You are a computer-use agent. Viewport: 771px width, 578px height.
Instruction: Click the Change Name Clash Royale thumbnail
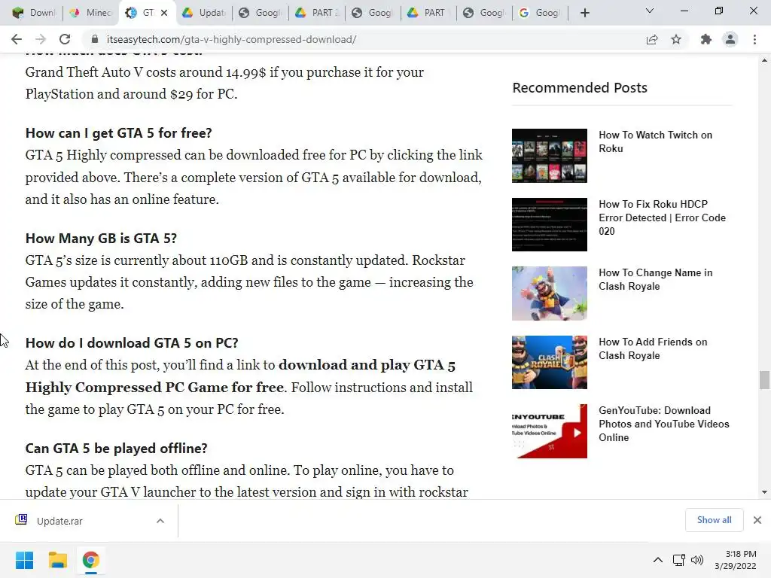[x=549, y=294]
